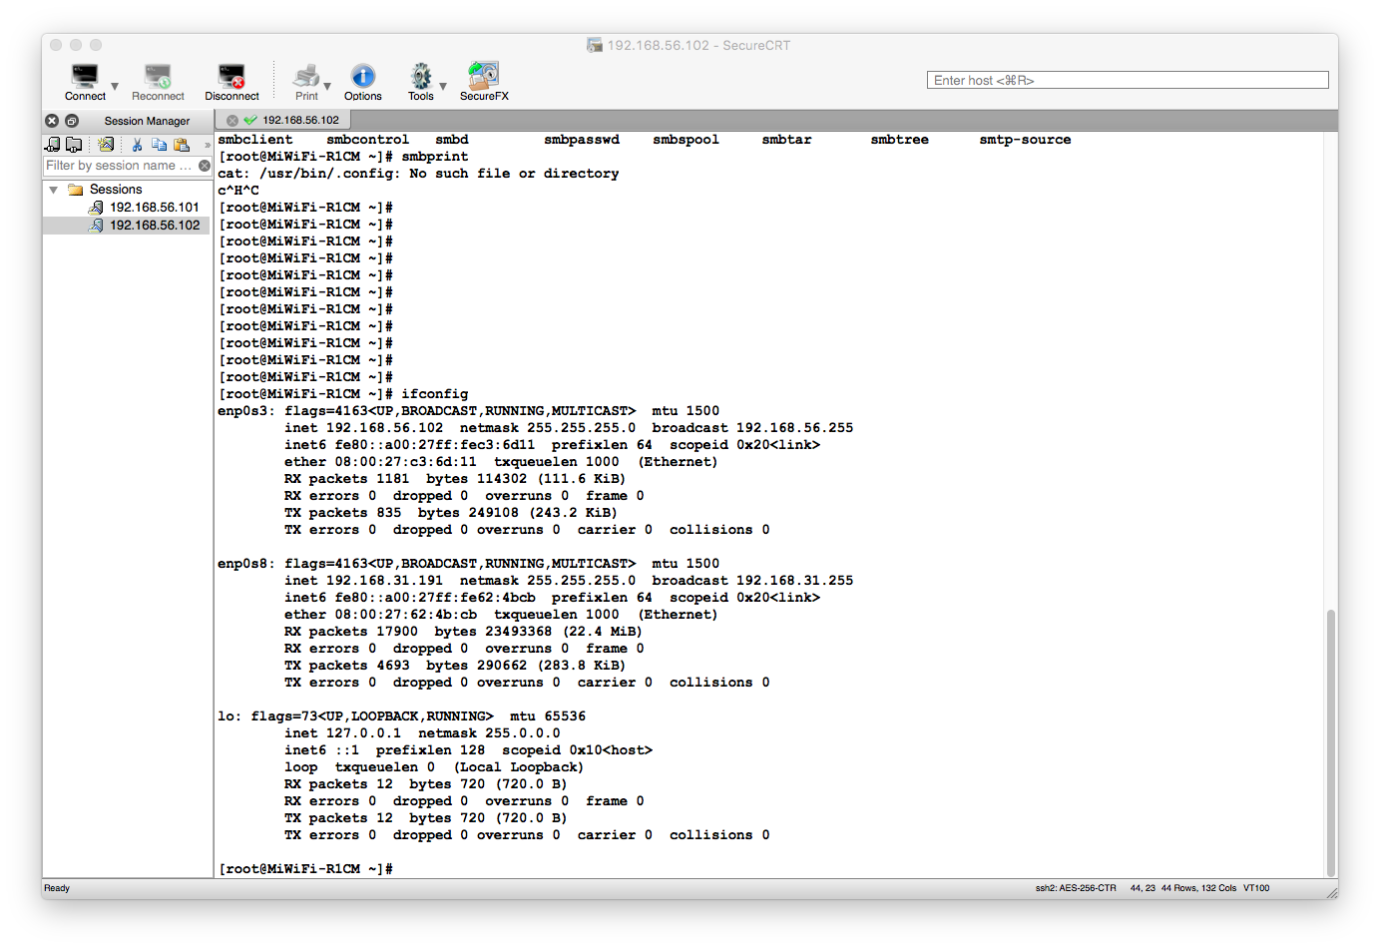Image resolution: width=1380 pixels, height=949 pixels.
Task: Clear the session name filter
Action: pyautogui.click(x=205, y=166)
